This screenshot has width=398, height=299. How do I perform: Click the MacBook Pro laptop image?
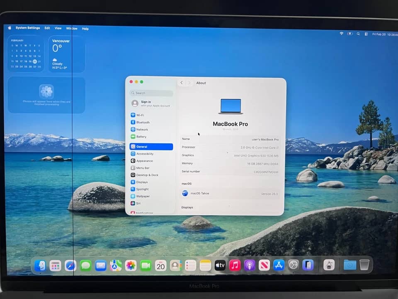point(231,106)
